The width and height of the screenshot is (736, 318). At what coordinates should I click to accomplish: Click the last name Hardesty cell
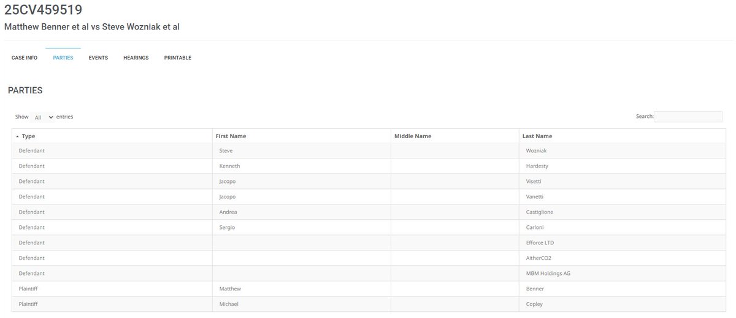623,166
